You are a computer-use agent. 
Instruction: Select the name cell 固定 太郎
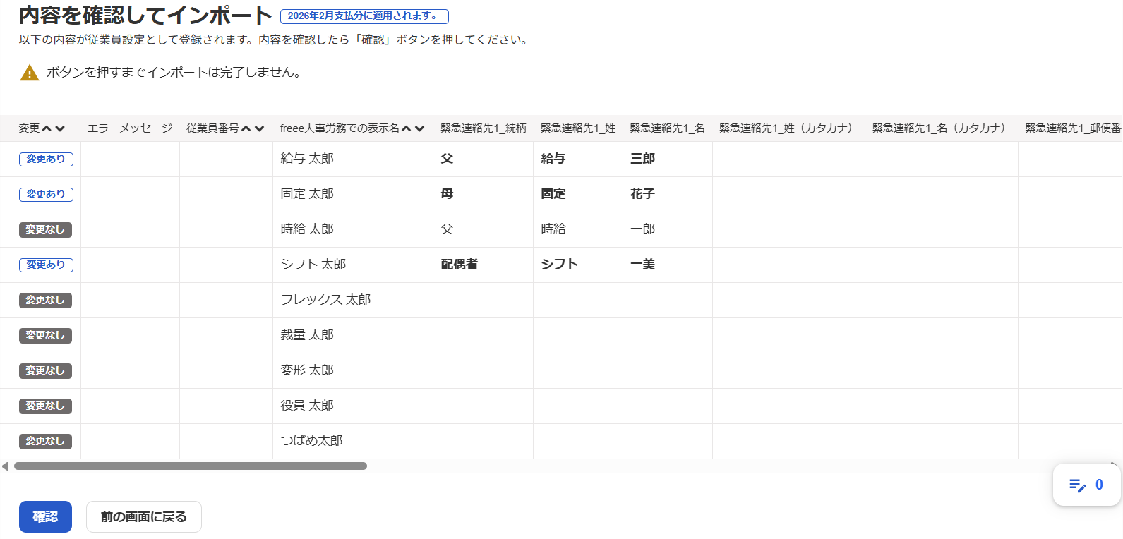353,195
